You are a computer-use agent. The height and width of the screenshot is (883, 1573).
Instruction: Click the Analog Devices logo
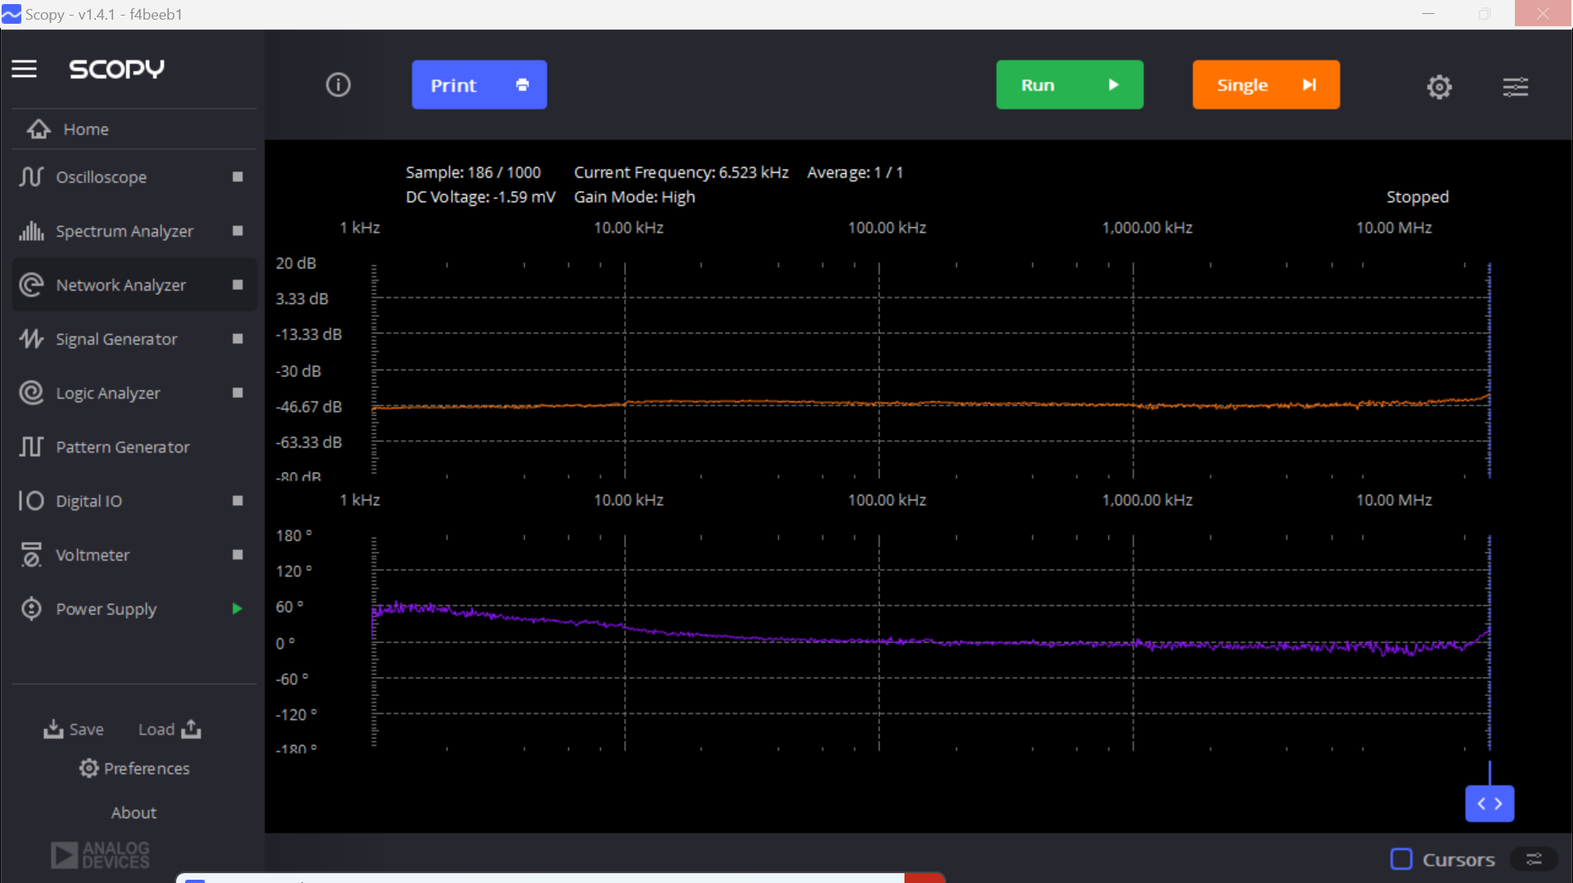[x=100, y=855]
